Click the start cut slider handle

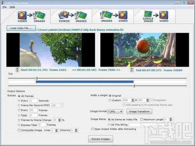click(x=37, y=78)
